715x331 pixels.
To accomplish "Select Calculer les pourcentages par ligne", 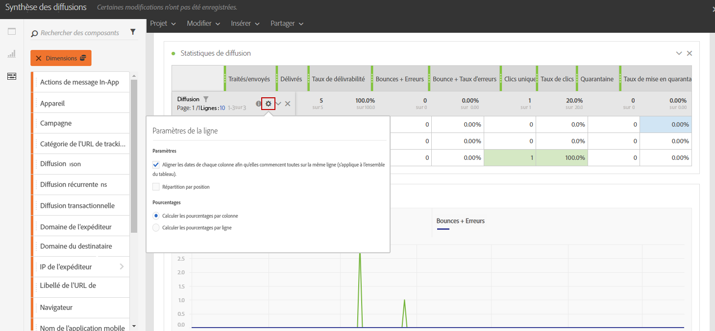I will coord(156,228).
